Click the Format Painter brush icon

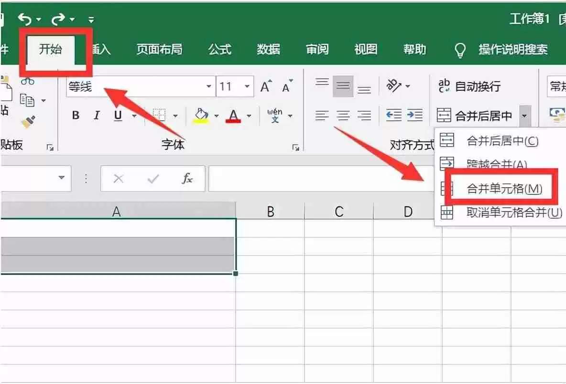28,122
